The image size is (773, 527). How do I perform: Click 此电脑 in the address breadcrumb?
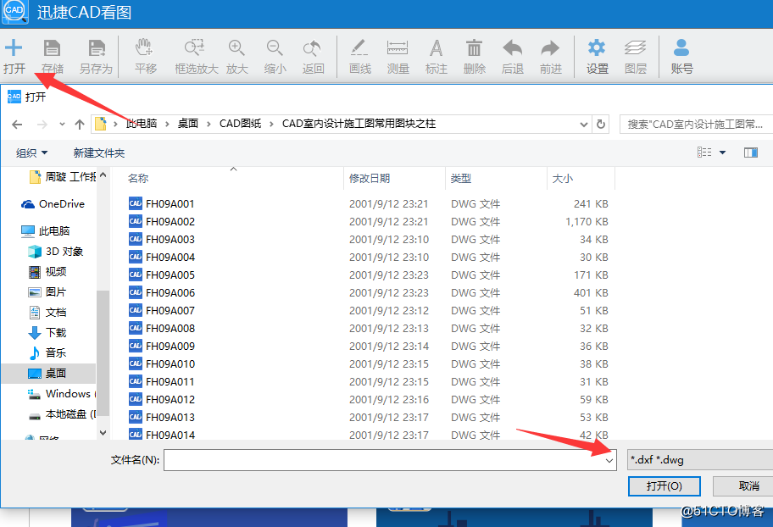coord(142,123)
